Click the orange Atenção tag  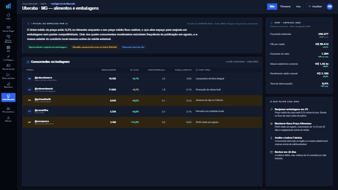pos(95,47)
